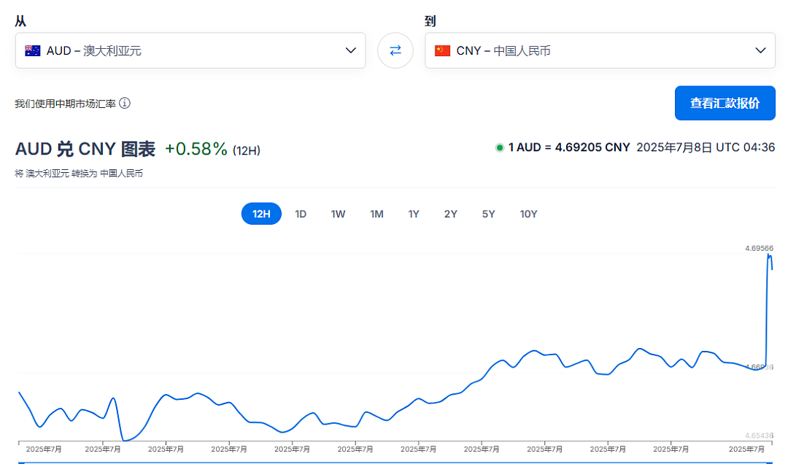The width and height of the screenshot is (788, 464).
Task: View the 10Y chart range
Action: tap(529, 214)
